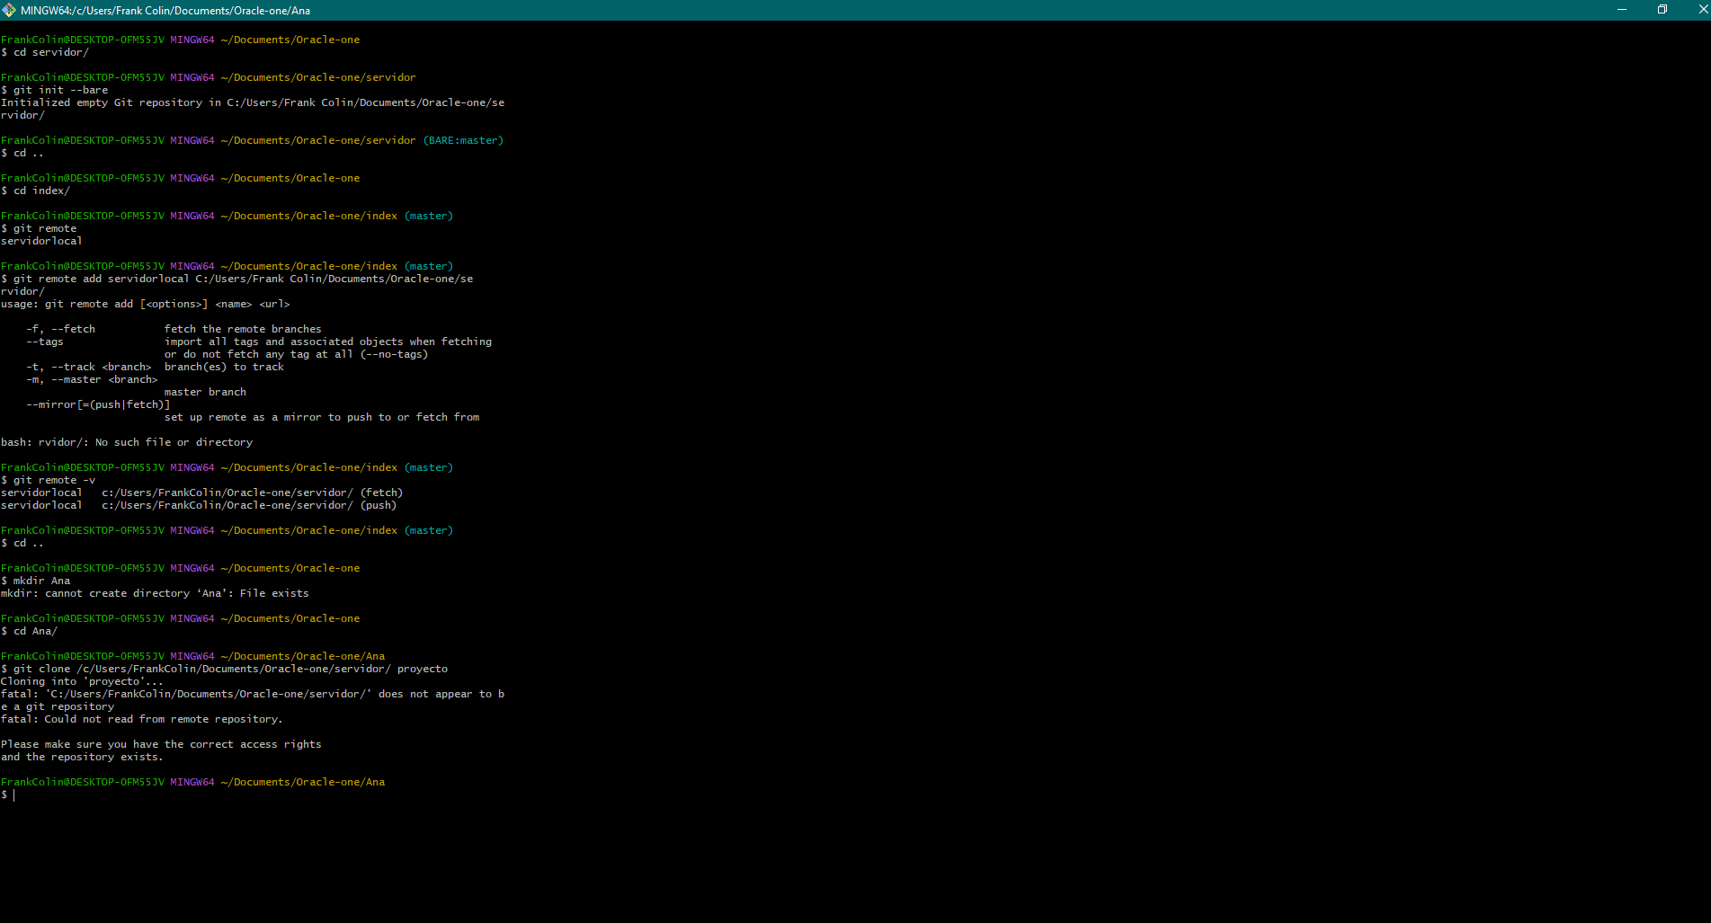This screenshot has width=1711, height=923.
Task: Minimize the MINGW64 terminal window
Action: tap(1621, 10)
